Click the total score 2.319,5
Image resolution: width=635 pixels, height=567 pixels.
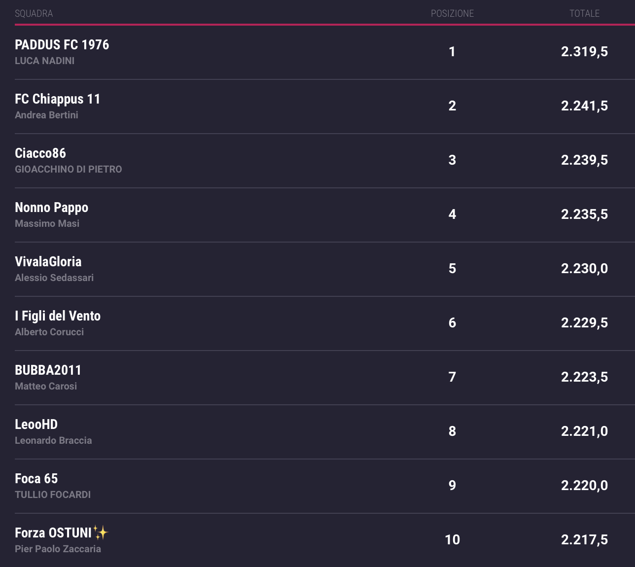[584, 52]
